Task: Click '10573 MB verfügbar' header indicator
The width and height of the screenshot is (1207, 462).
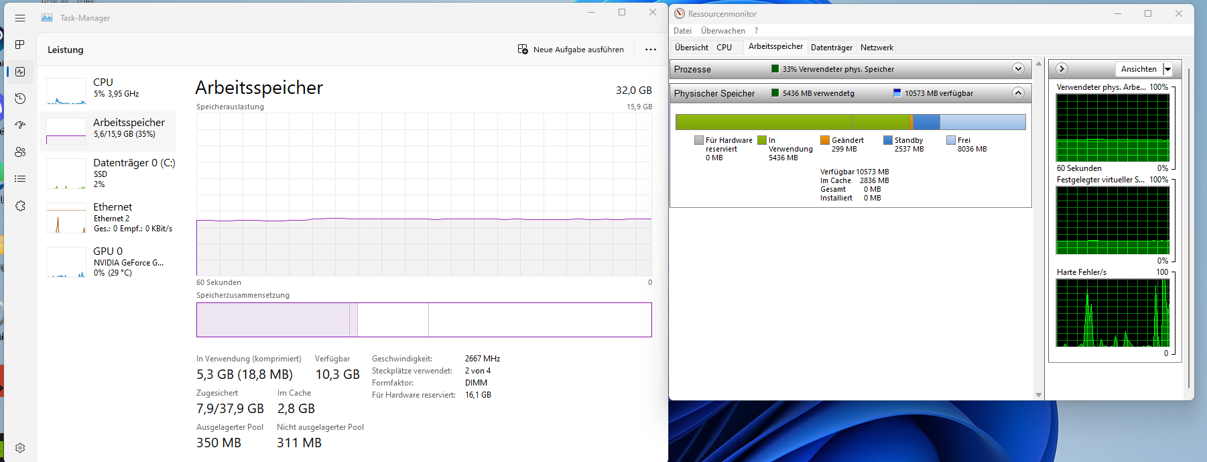Action: [x=934, y=93]
